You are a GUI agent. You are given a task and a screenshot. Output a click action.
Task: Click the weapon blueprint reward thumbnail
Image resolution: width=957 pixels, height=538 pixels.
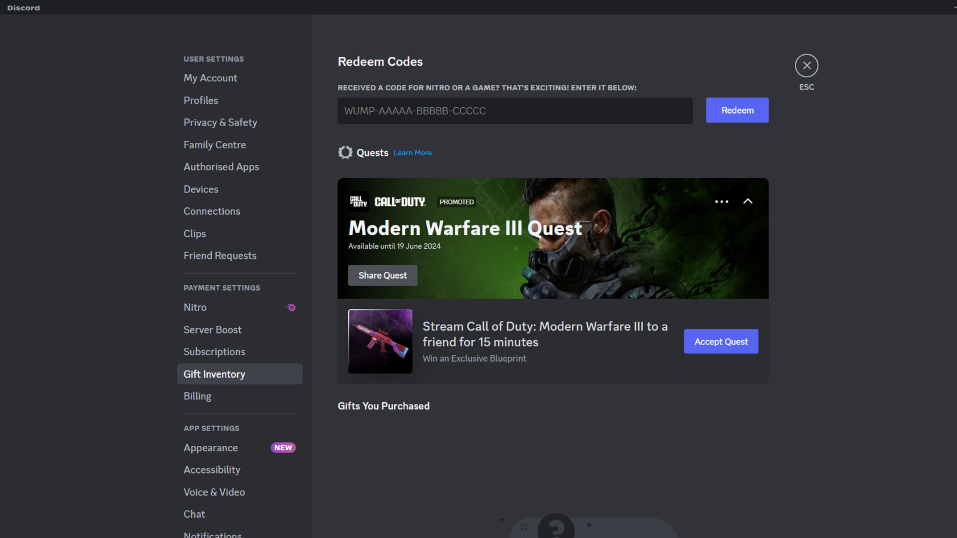coord(380,341)
